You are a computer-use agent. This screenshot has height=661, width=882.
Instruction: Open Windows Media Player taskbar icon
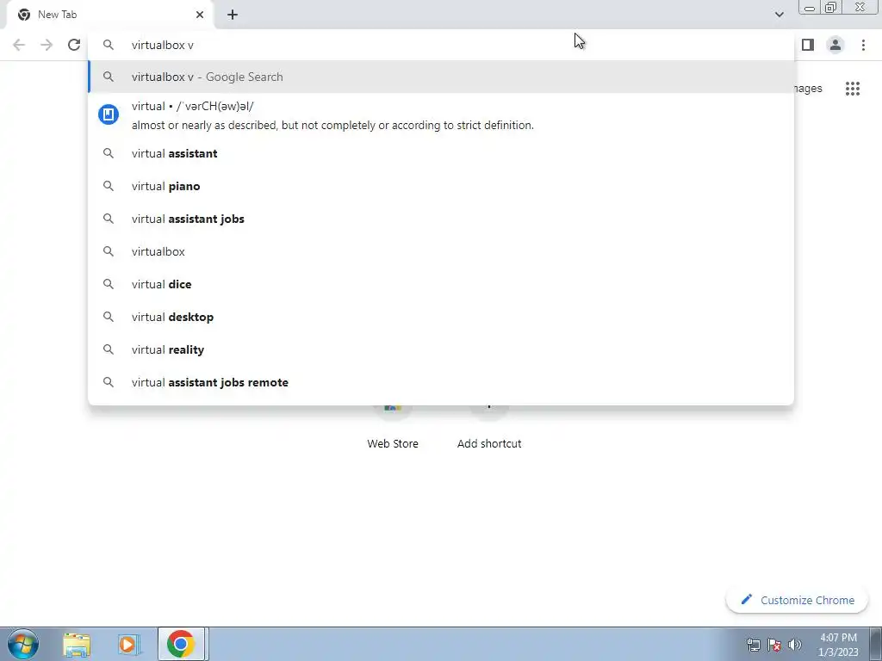click(128, 645)
